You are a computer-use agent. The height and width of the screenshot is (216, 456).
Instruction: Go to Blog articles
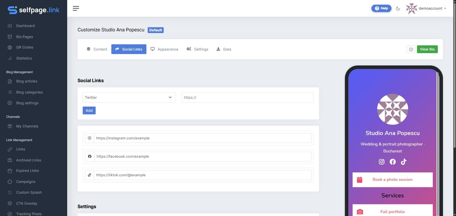pos(26,81)
